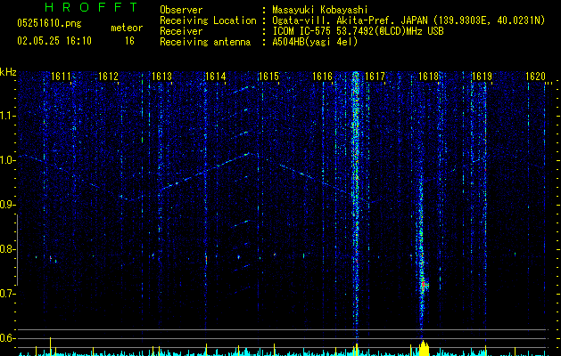Click the HROFFT title text
The image size is (561, 356).
pos(91,7)
